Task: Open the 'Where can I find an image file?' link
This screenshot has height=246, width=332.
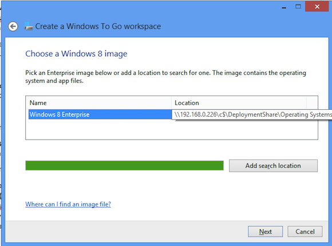Action: pos(68,204)
